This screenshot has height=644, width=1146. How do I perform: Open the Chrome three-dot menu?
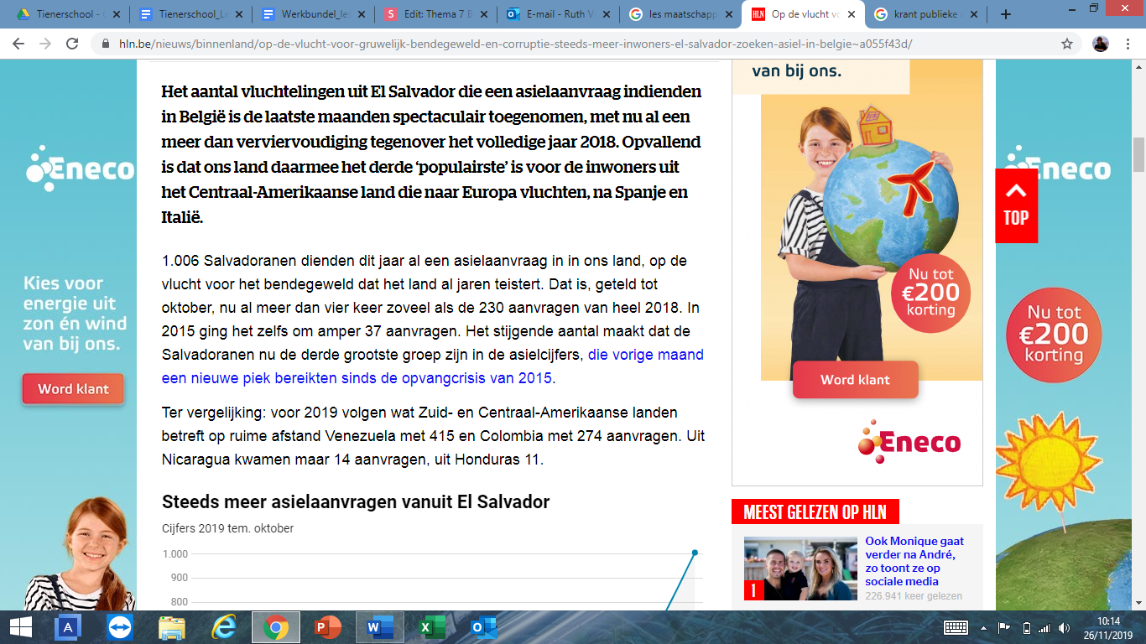click(1128, 44)
